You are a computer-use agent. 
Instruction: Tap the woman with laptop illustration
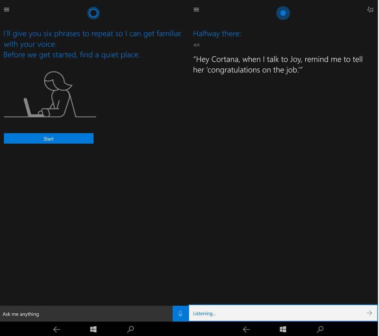tap(50, 94)
